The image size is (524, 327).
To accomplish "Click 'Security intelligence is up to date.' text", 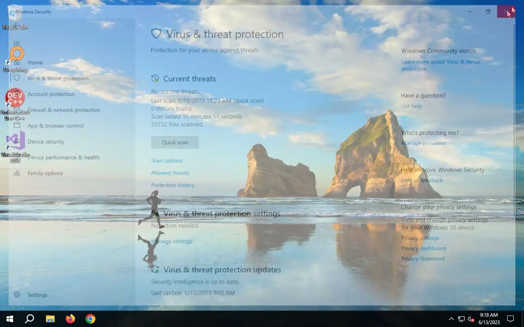I will point(195,282).
